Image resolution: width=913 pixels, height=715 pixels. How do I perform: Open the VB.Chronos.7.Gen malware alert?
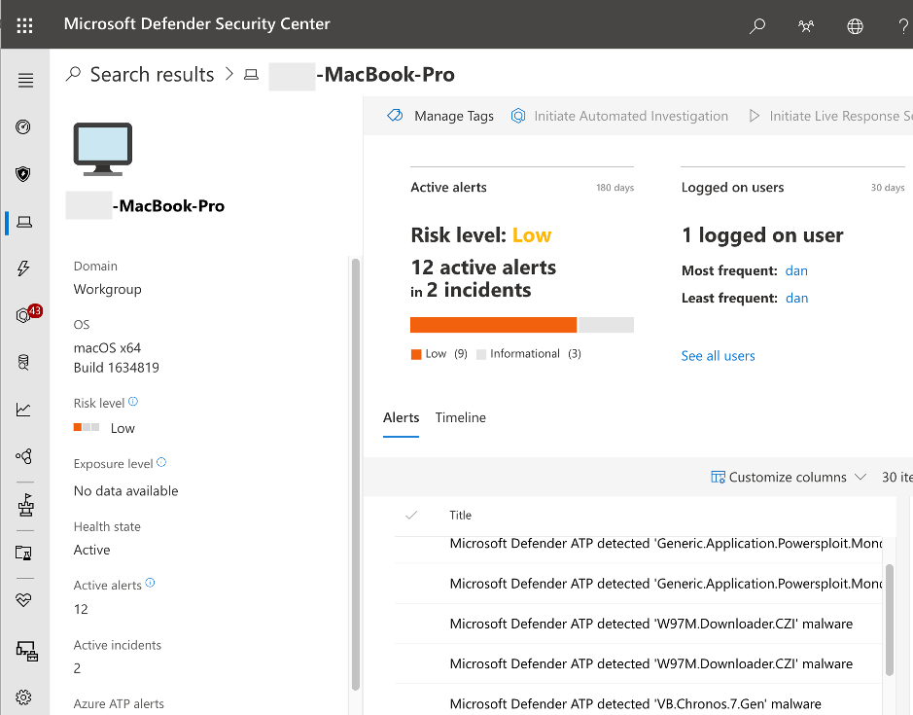tap(638, 699)
